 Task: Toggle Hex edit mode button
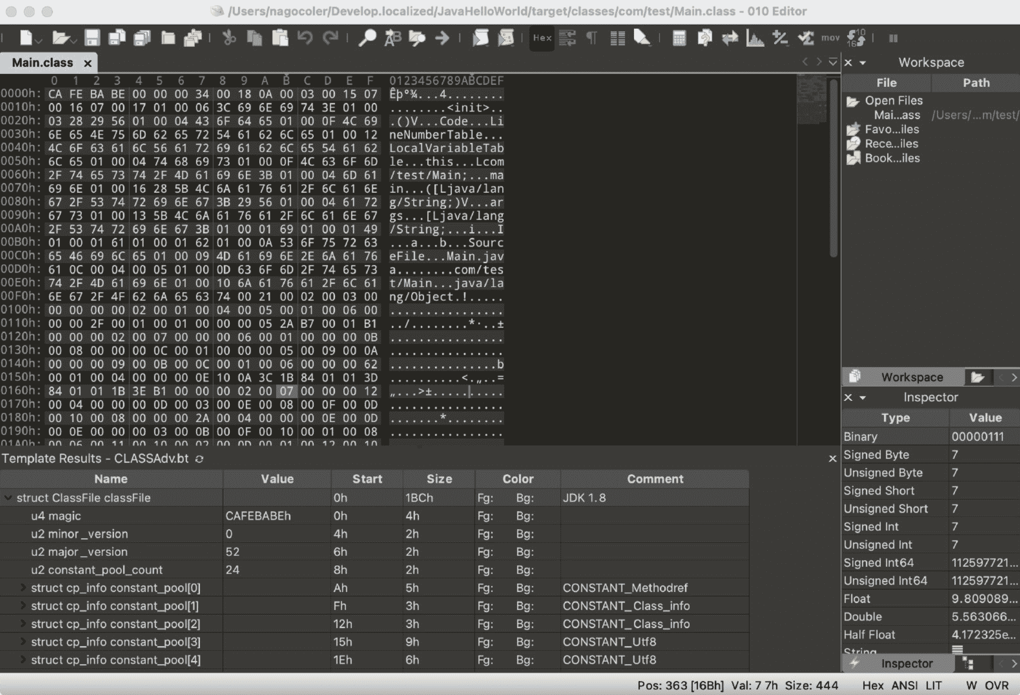tap(542, 38)
